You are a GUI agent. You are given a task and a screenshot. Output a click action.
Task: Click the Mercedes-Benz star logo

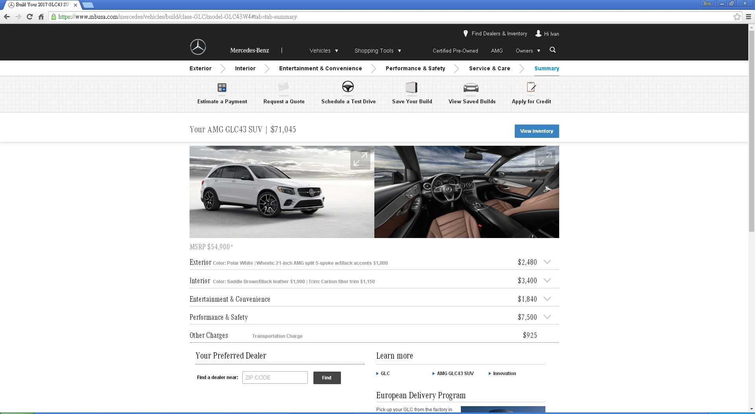pos(198,47)
